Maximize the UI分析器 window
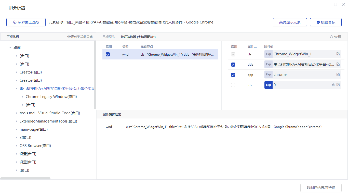 coord(336,4)
